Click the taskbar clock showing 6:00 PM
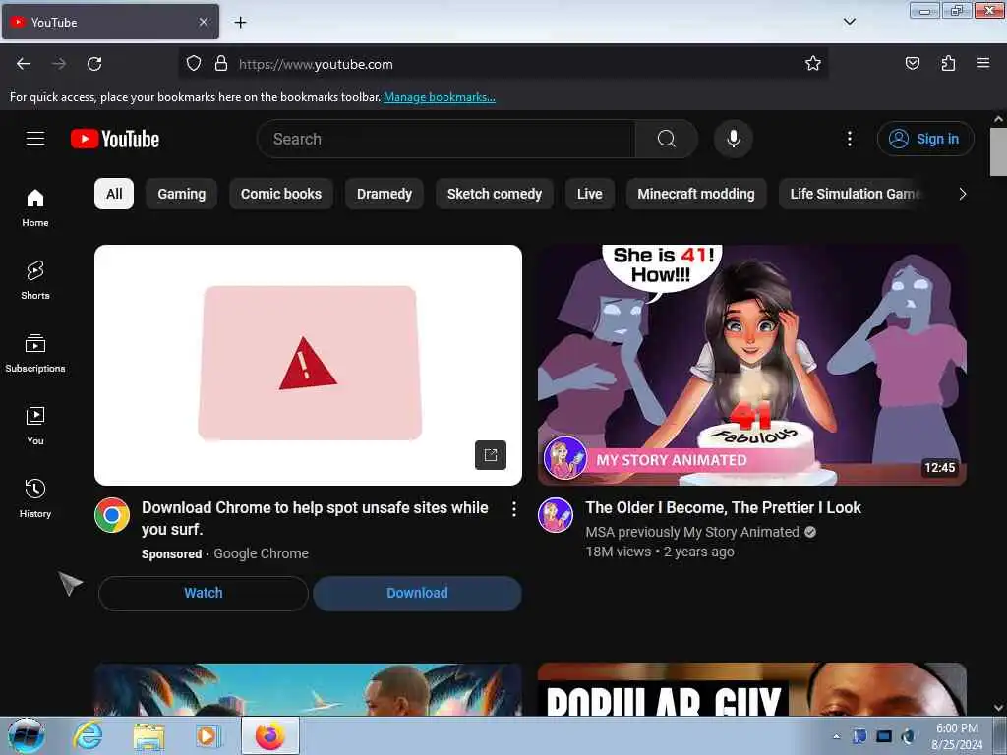This screenshot has height=755, width=1007. (957, 736)
